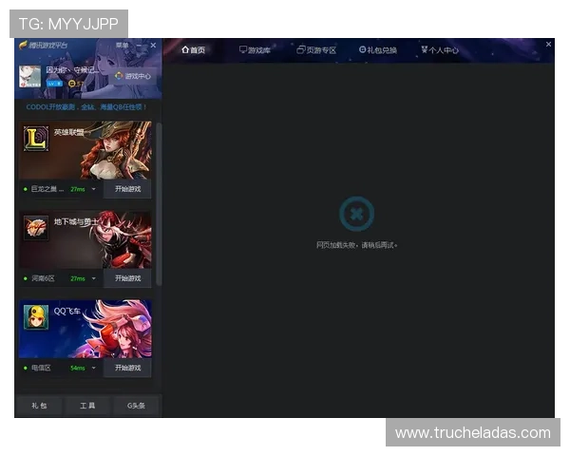
Task: Click the 英雄联盟 game icon
Action: click(x=36, y=139)
